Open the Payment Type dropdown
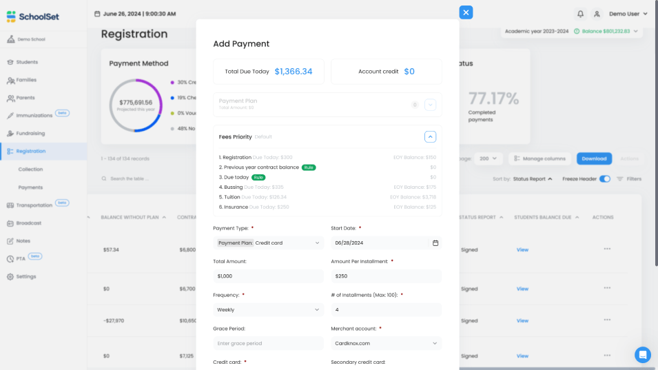Image resolution: width=658 pixels, height=370 pixels. [x=268, y=243]
